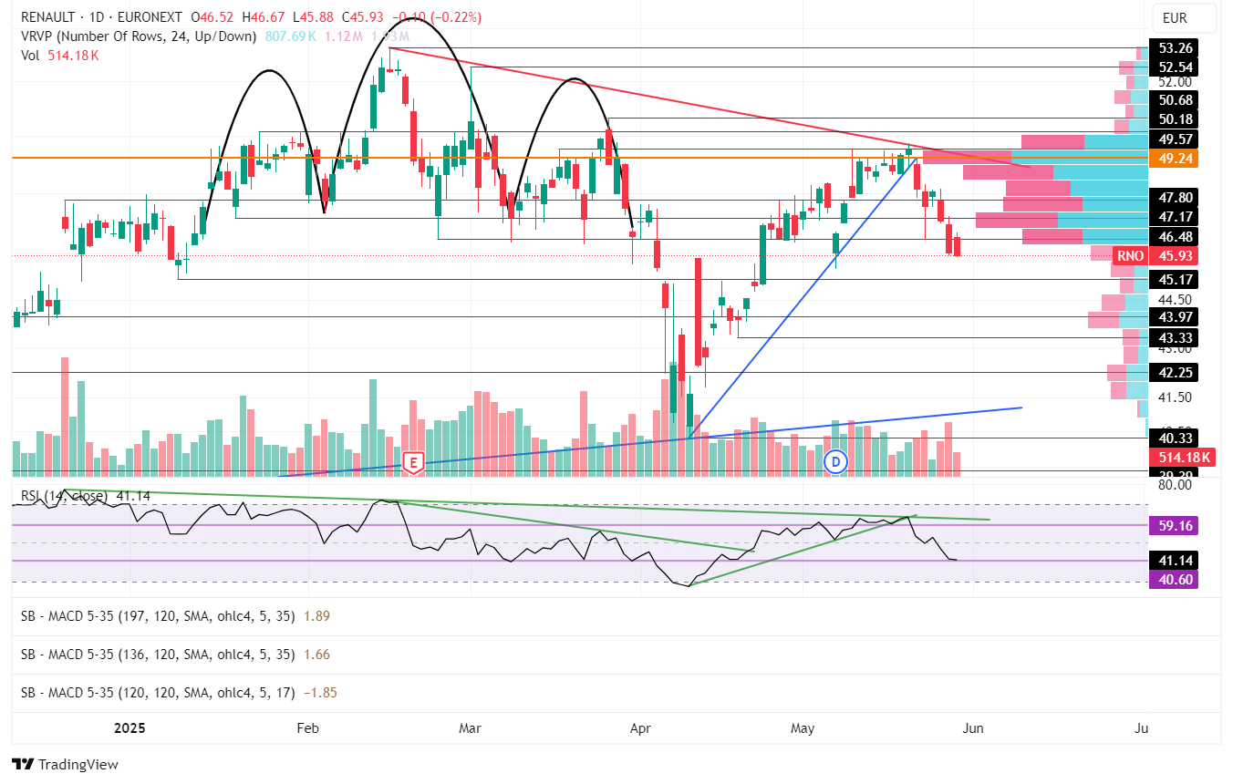Click the 50.68 price label
The height and width of the screenshot is (784, 1233).
[x=1176, y=100]
